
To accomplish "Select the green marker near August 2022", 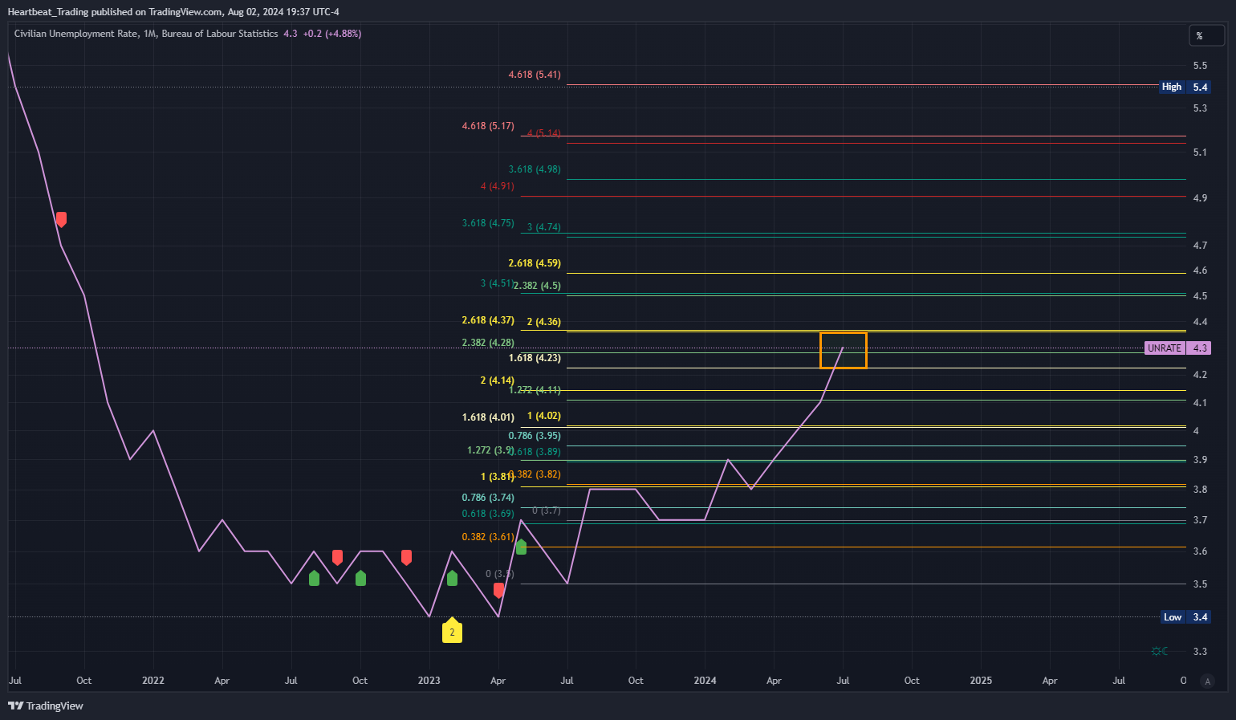I will pos(314,578).
